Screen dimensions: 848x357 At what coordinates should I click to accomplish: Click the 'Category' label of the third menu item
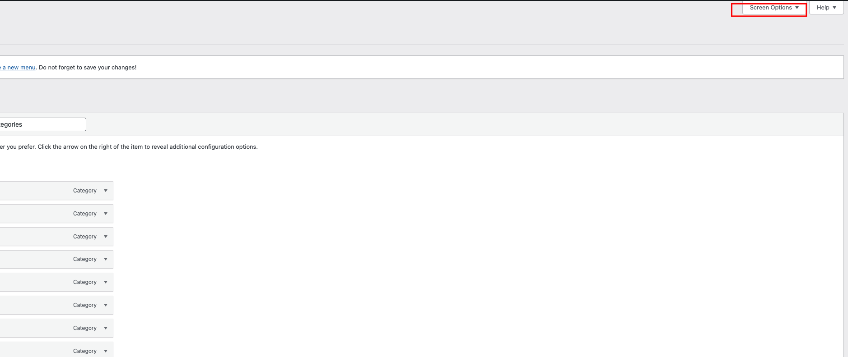[x=85, y=237]
